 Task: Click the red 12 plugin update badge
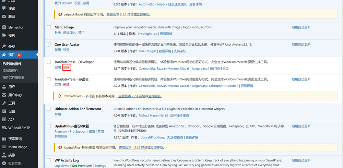(19, 55)
